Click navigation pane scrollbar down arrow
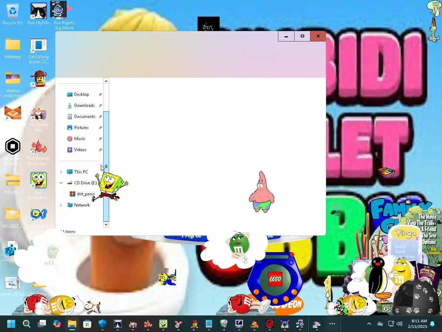 pyautogui.click(x=106, y=224)
